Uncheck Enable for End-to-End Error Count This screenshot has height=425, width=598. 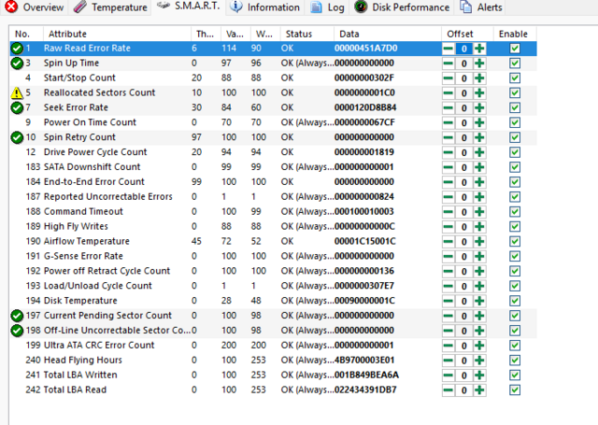click(x=515, y=182)
